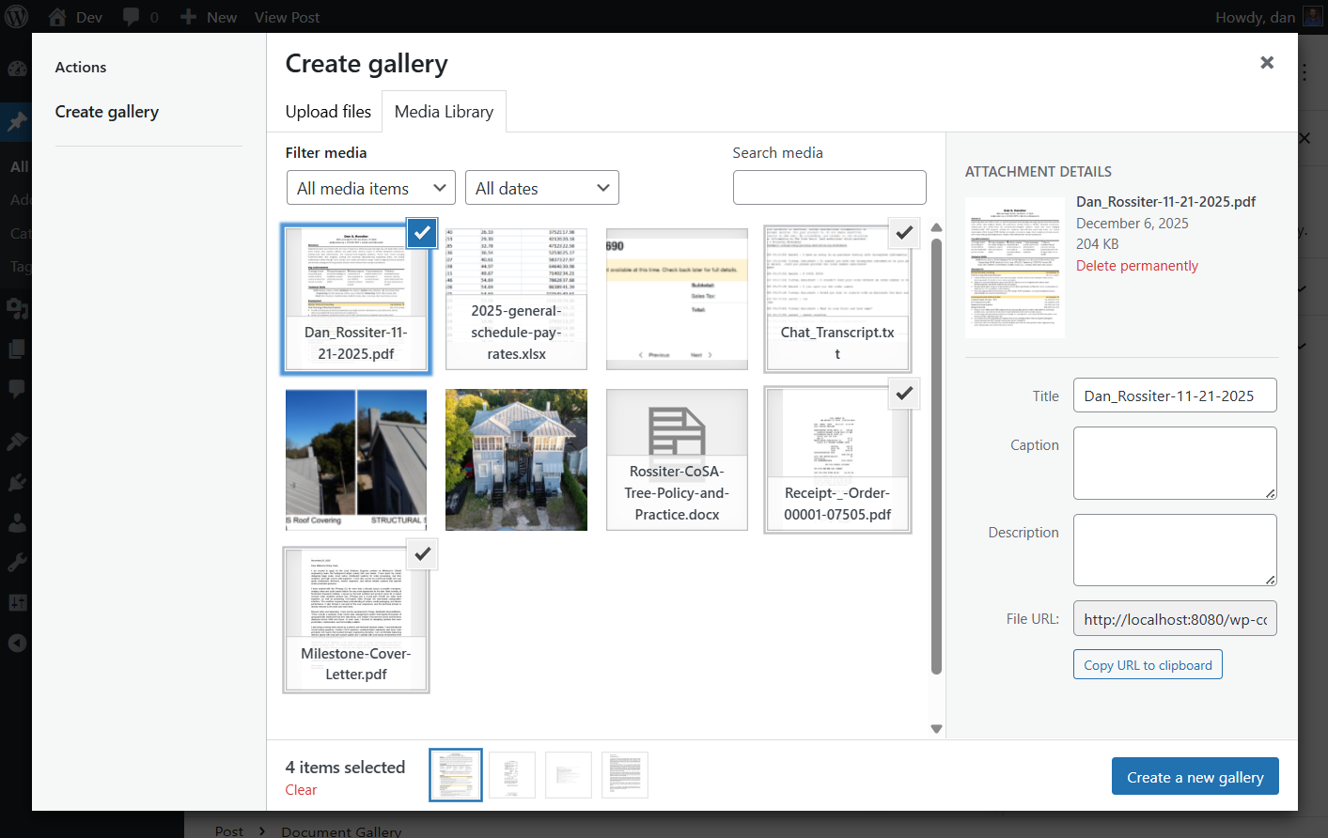
Task: Select the blue house photo thumbnail
Action: click(x=516, y=459)
